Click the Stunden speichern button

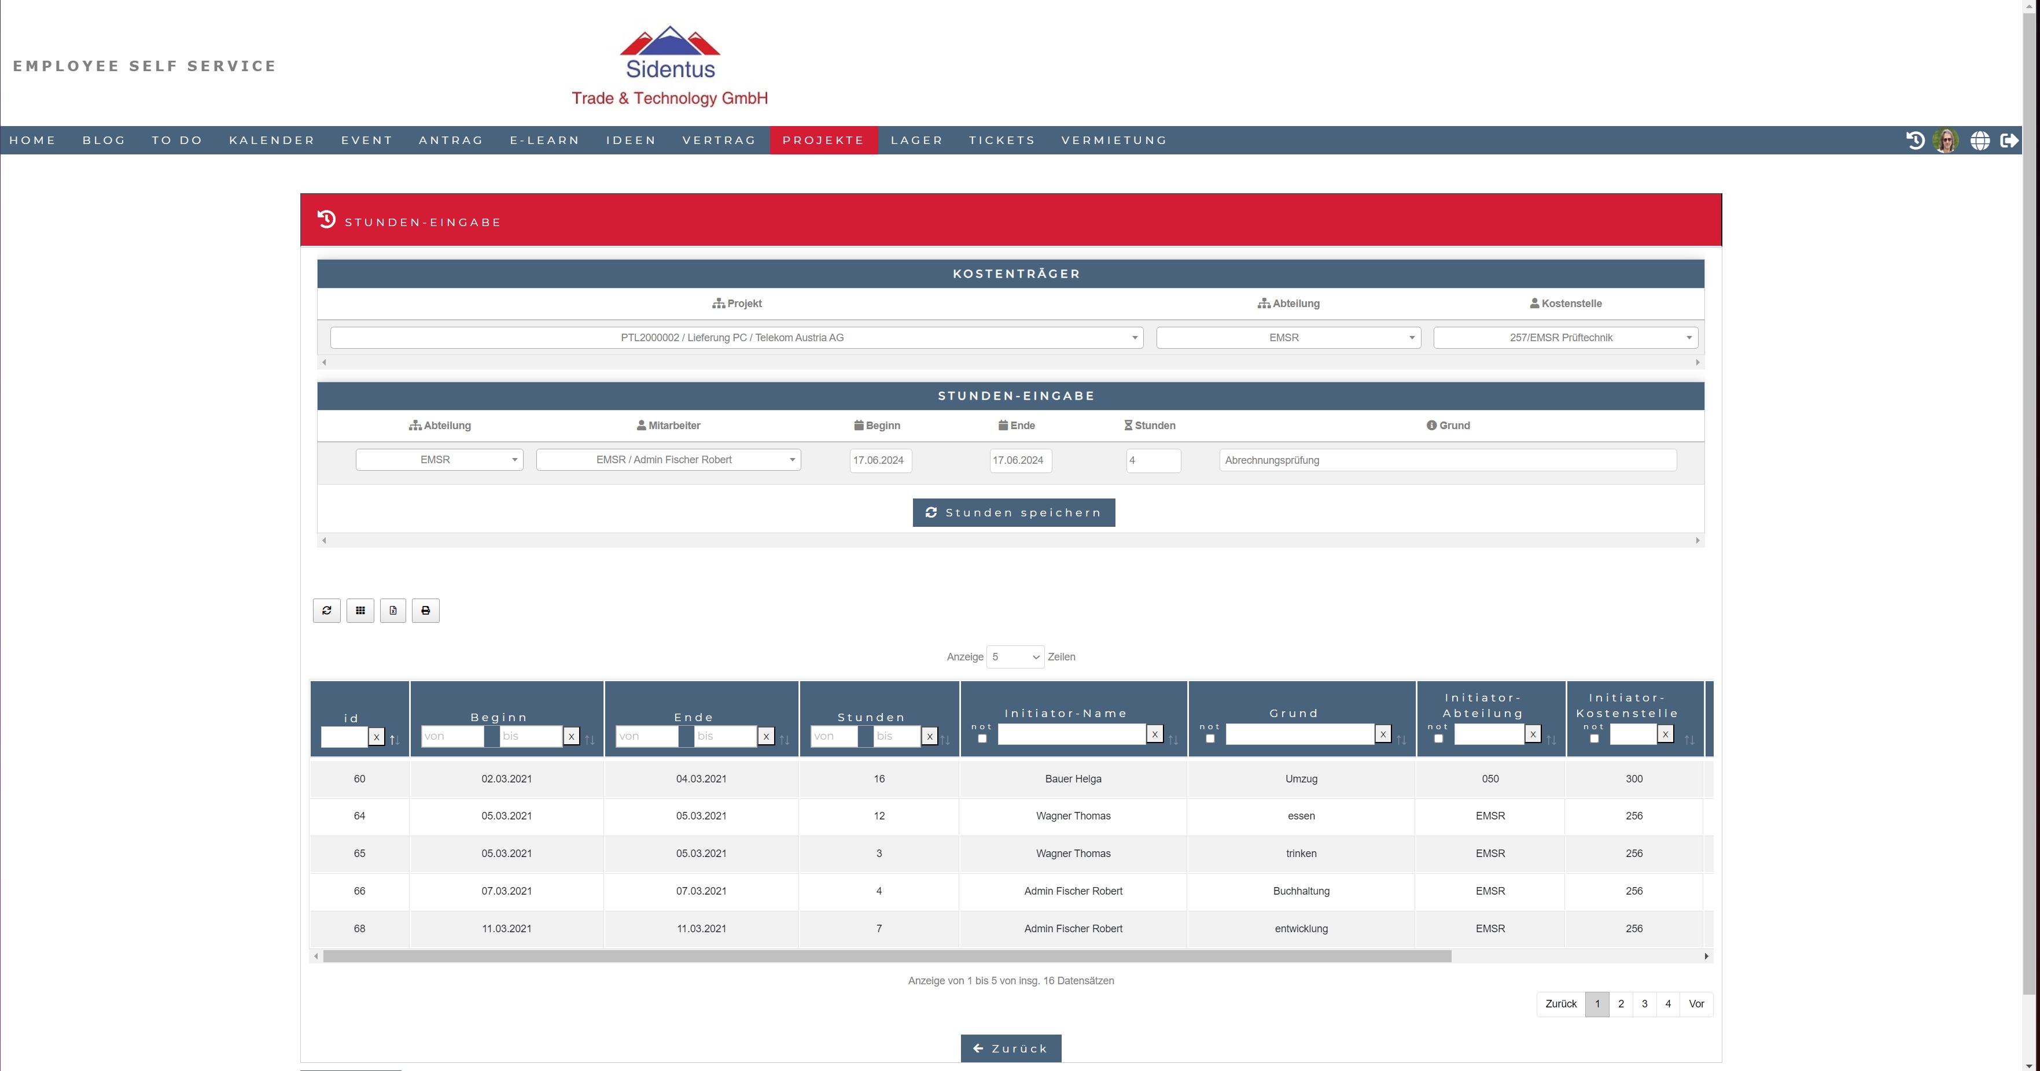1014,512
